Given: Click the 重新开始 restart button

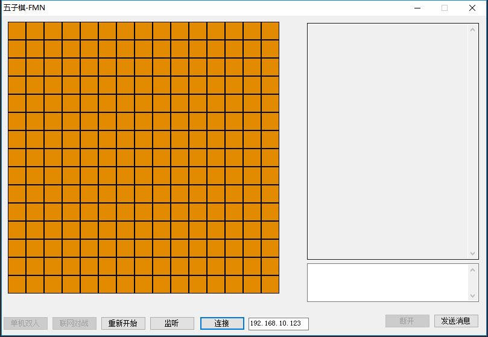Looking at the screenshot, I should coord(123,323).
